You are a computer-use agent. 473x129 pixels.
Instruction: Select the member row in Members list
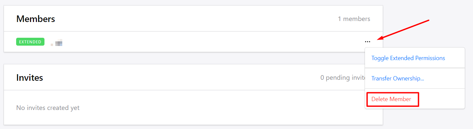[x=193, y=42]
